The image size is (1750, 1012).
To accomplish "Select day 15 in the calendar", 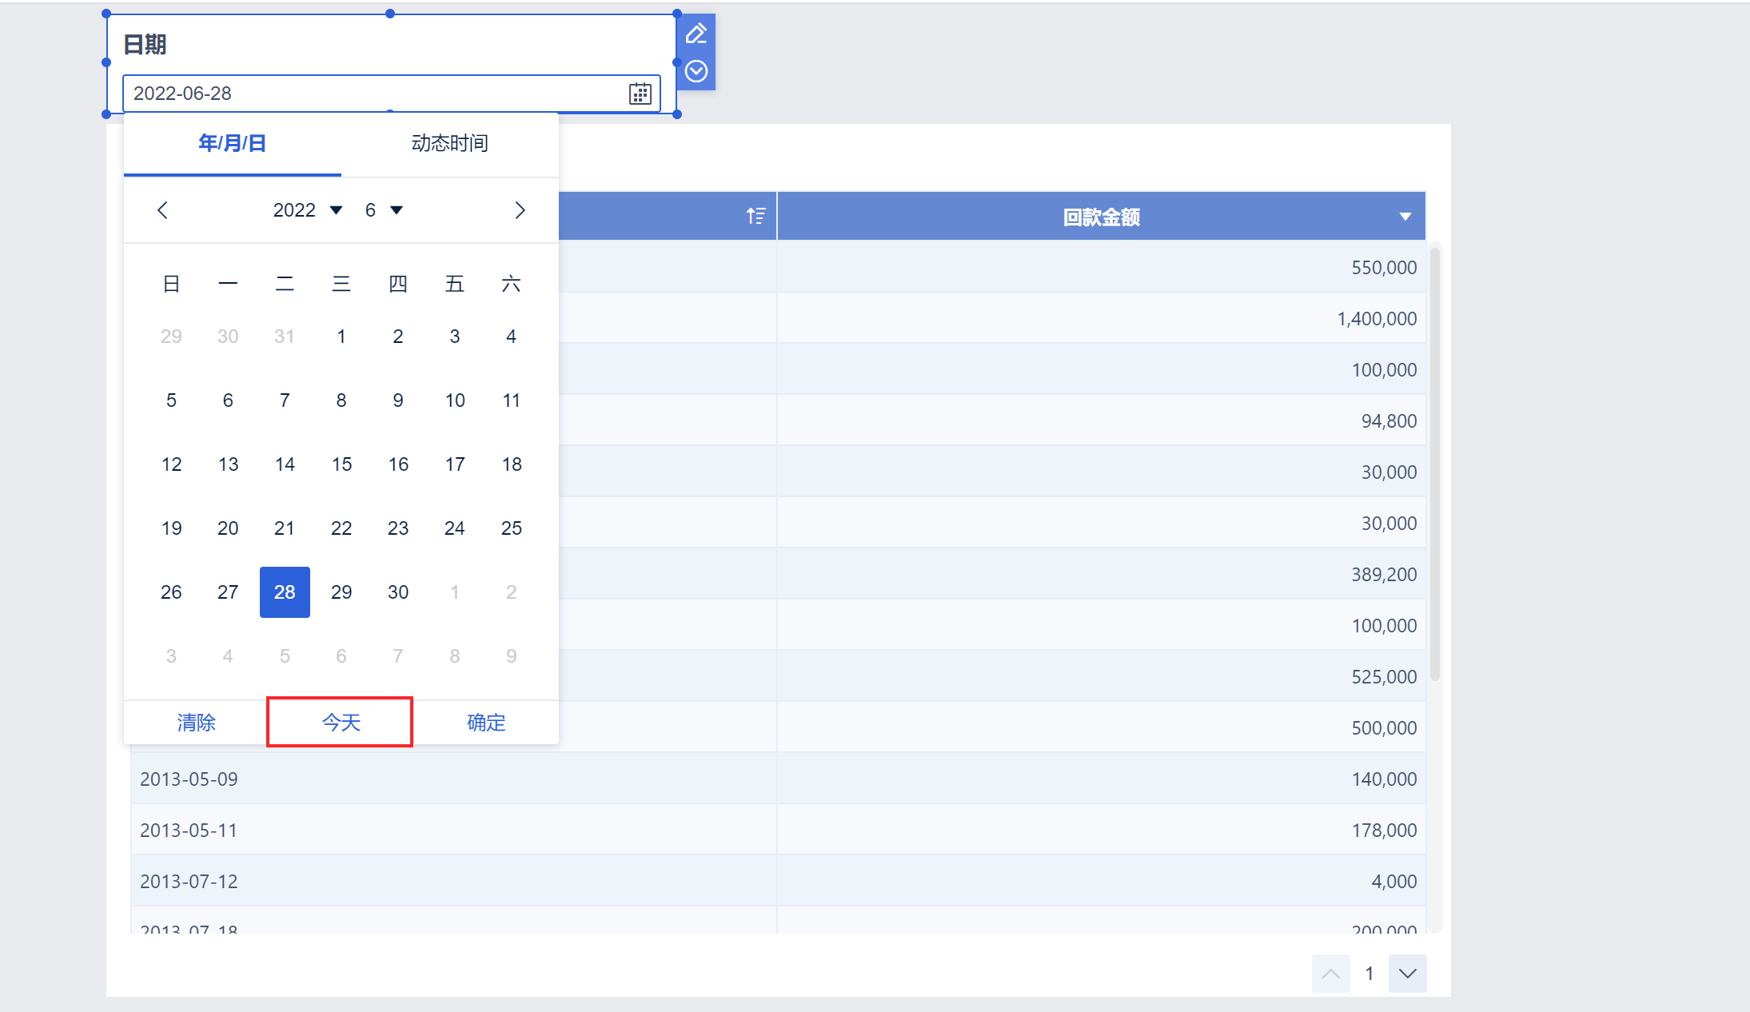I will pos(341,464).
